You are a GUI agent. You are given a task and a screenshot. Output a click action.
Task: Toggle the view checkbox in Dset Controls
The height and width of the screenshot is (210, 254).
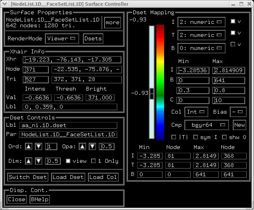pos(68,161)
